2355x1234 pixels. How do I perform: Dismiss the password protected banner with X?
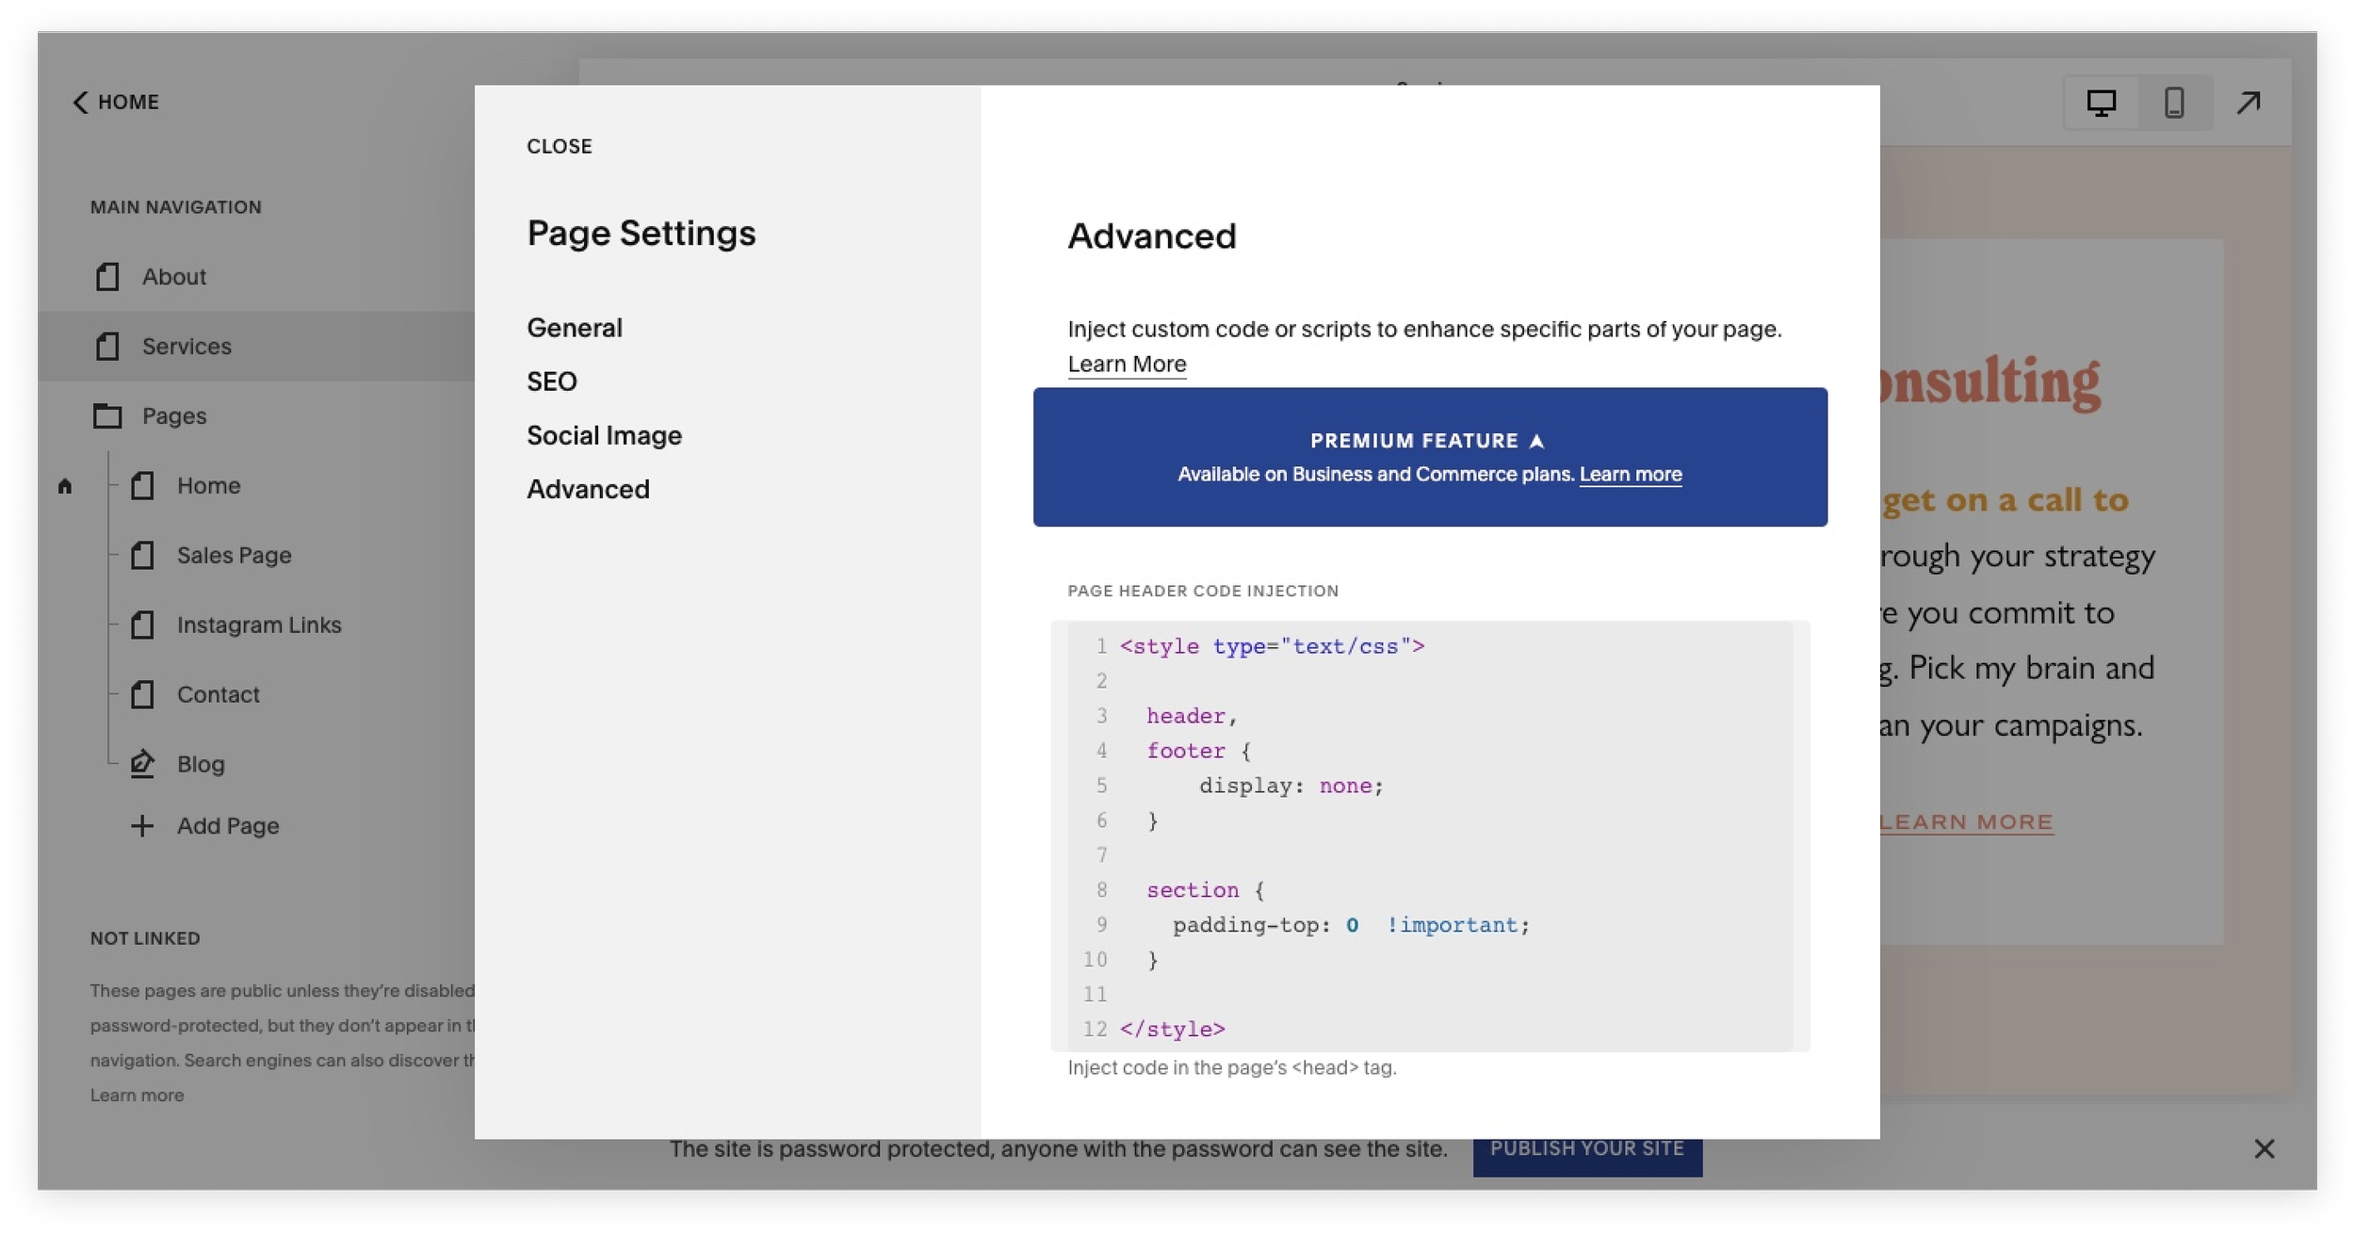point(2265,1148)
